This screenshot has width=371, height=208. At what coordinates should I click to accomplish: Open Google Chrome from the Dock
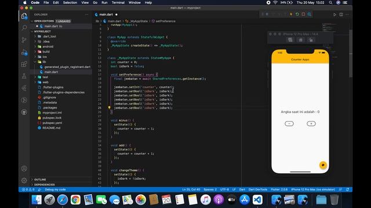(x=75, y=200)
